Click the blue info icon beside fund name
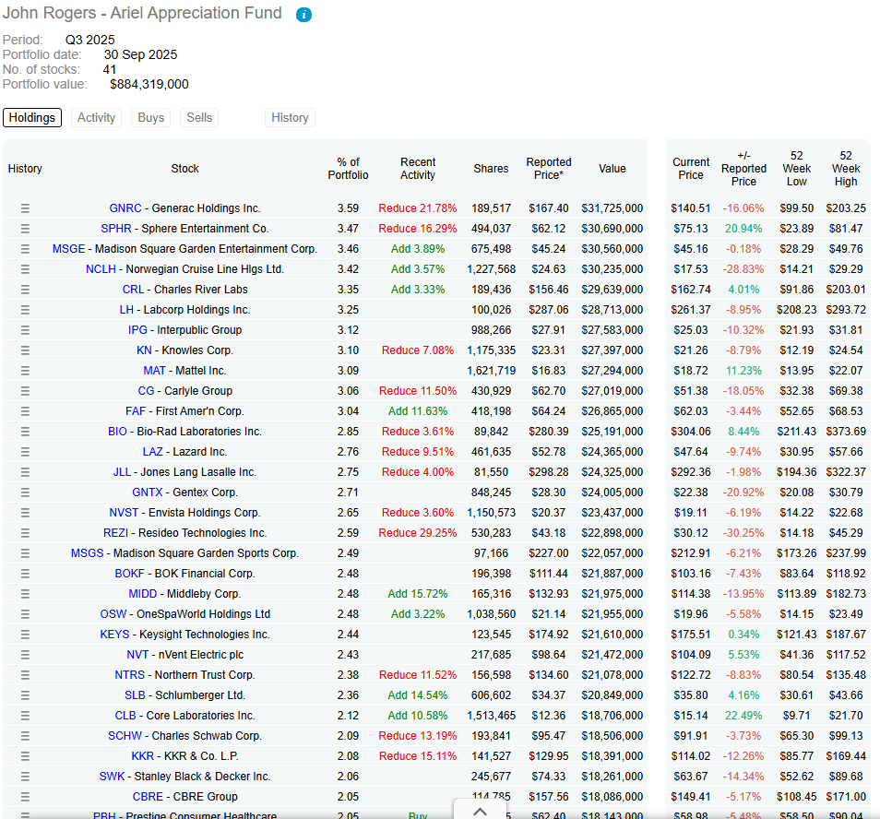The height and width of the screenshot is (819, 880). [x=303, y=15]
